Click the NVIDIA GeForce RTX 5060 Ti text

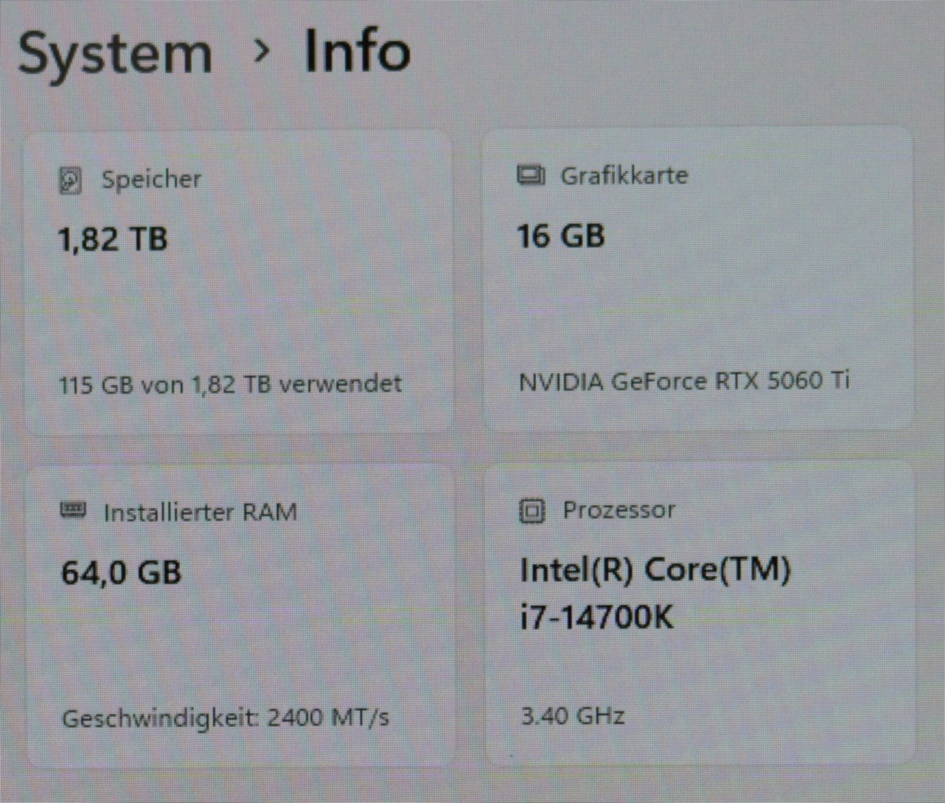click(684, 381)
